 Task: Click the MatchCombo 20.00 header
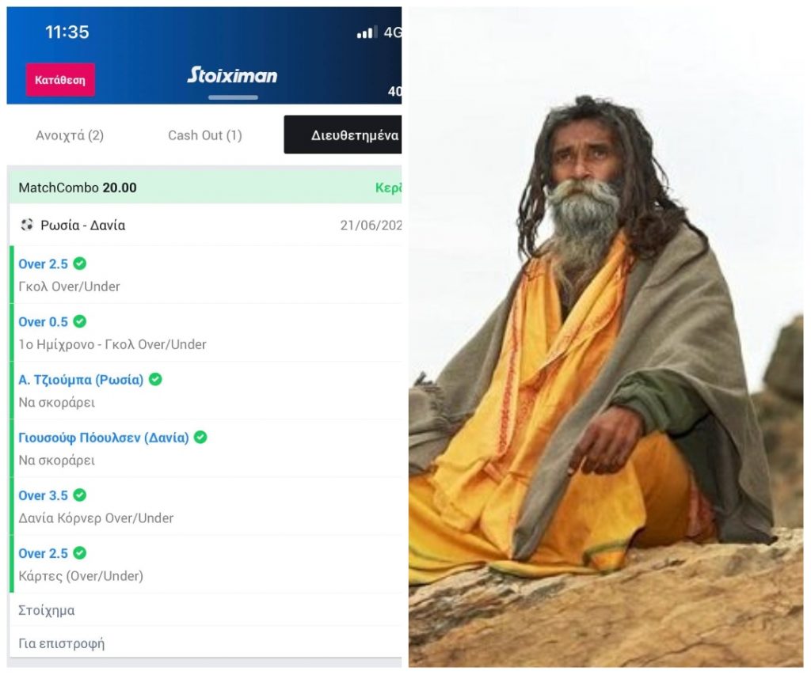[205, 188]
